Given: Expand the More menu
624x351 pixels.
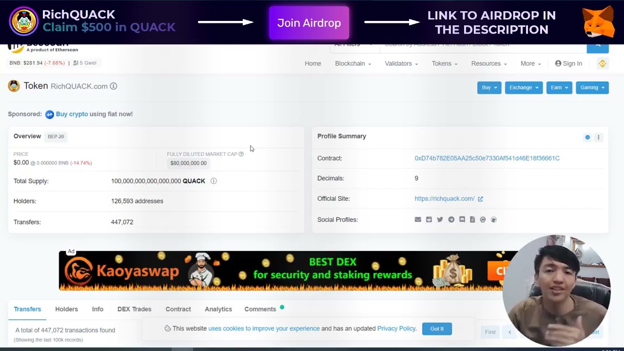Looking at the screenshot, I should pos(531,63).
